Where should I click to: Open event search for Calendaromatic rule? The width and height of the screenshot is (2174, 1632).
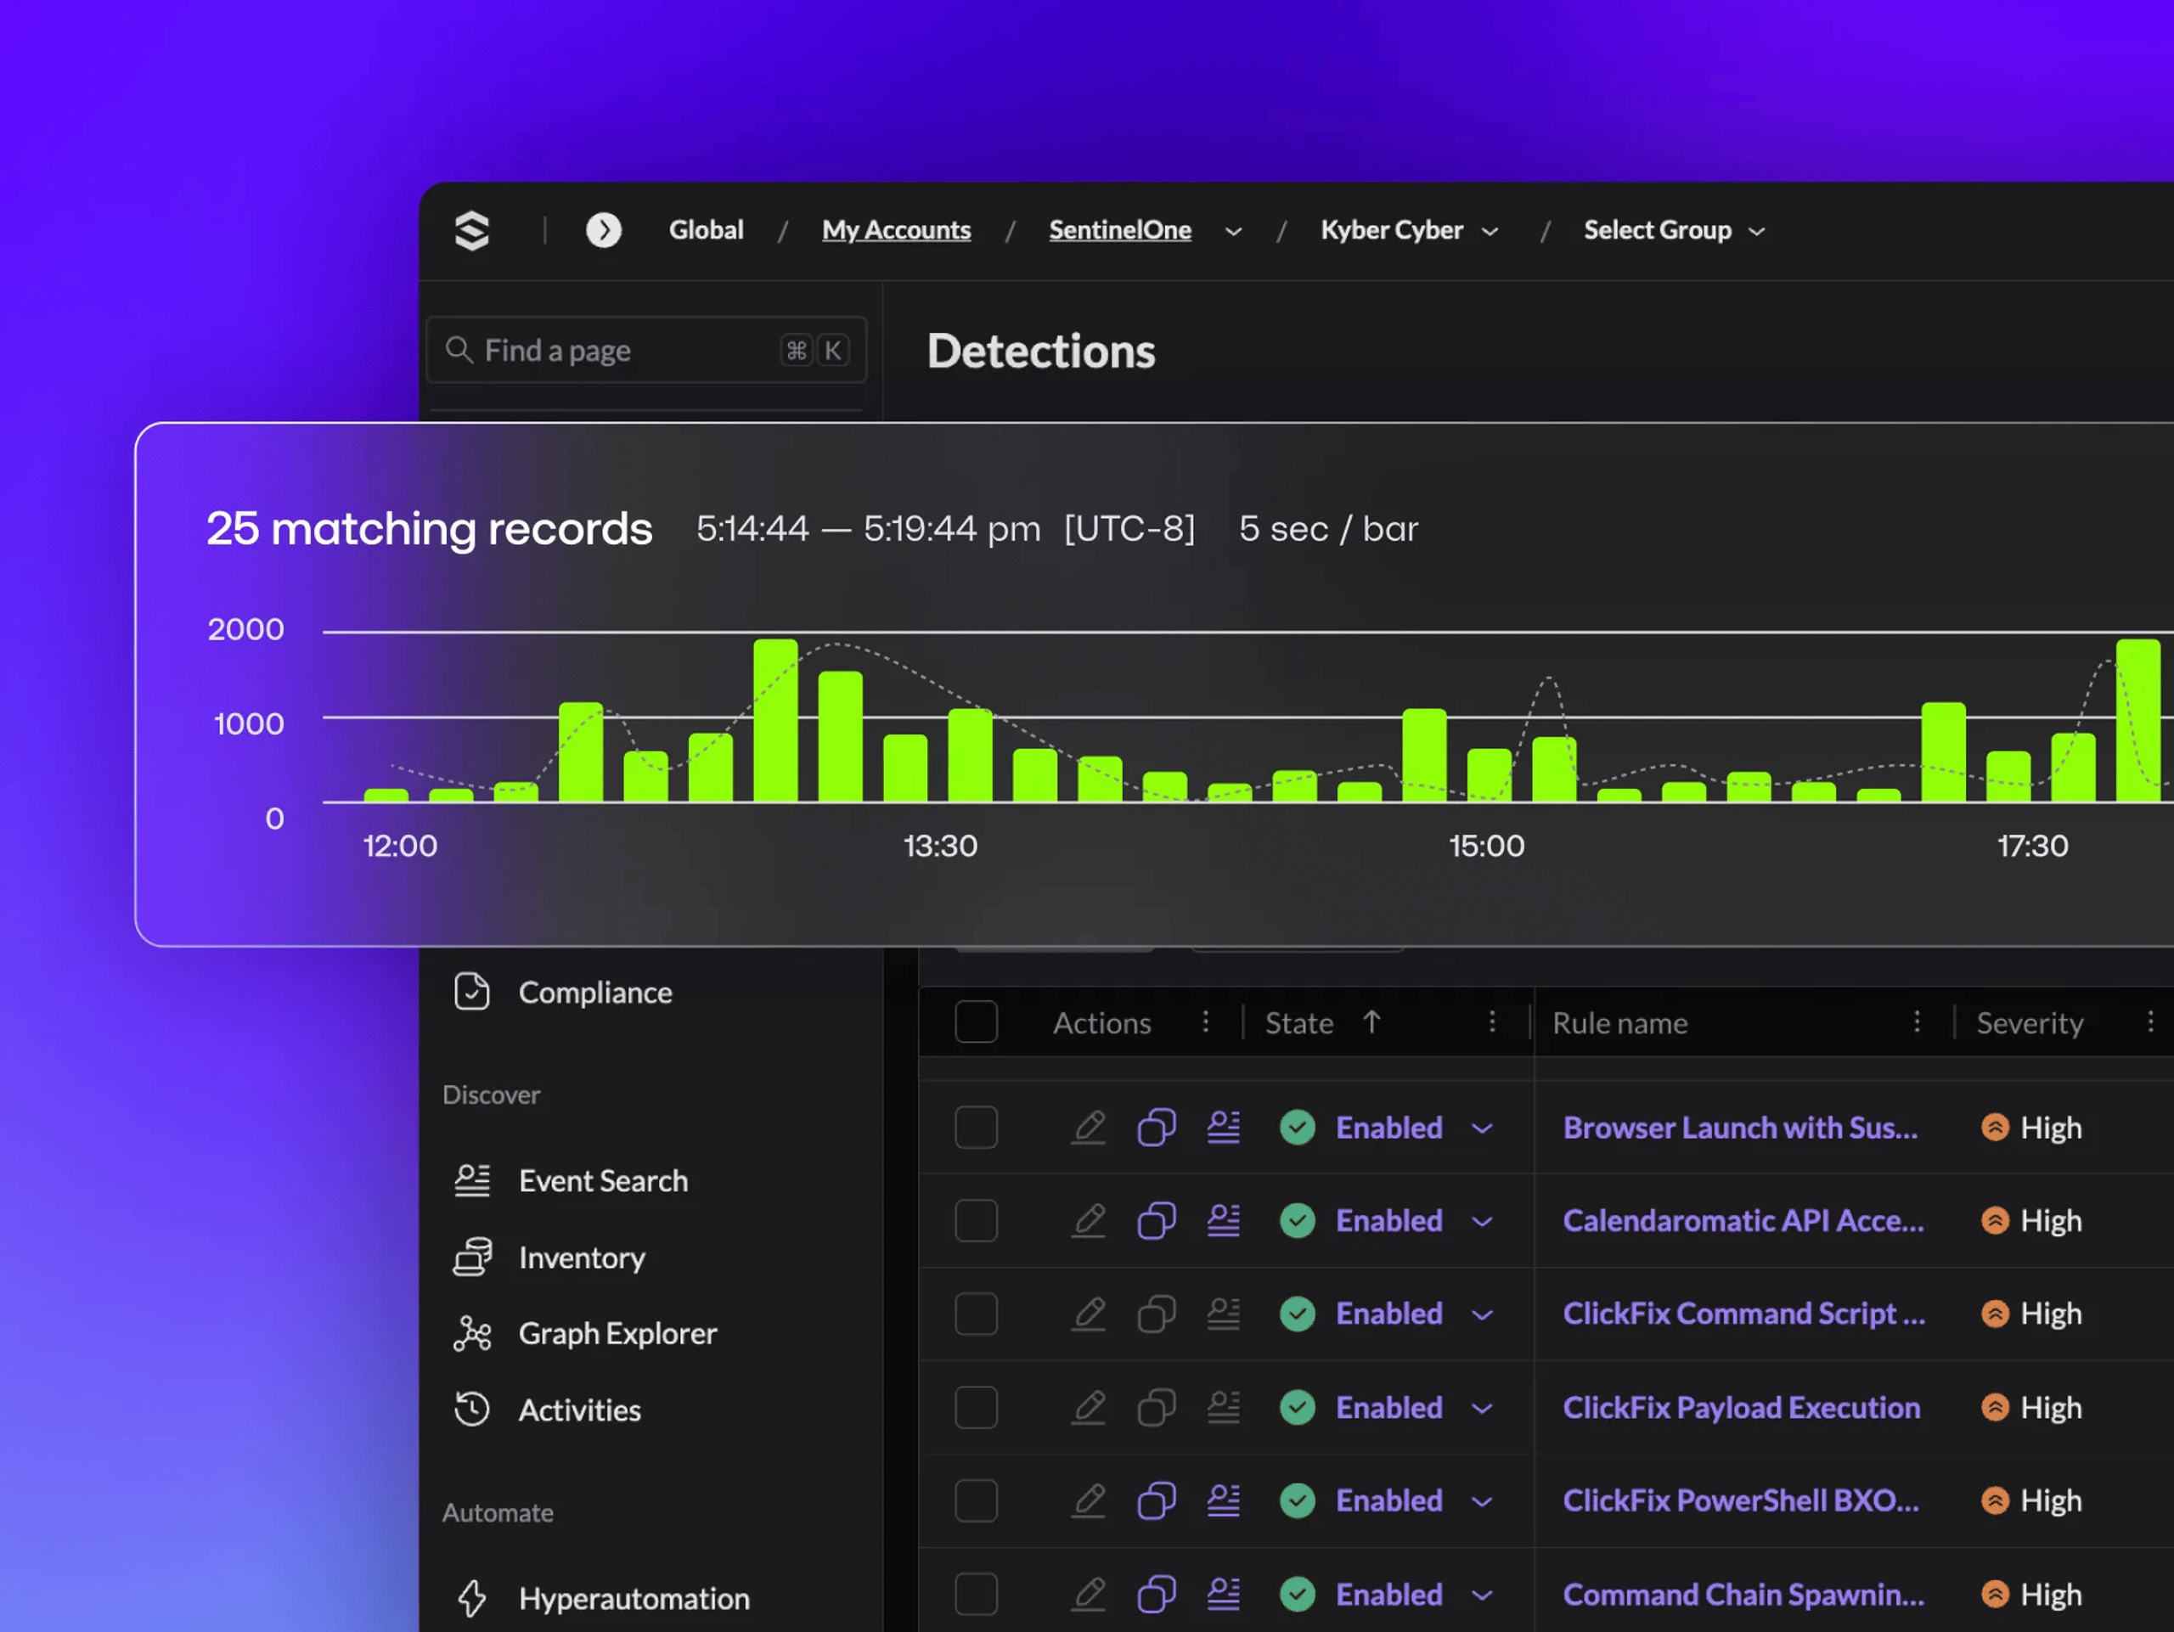pyautogui.click(x=1224, y=1220)
